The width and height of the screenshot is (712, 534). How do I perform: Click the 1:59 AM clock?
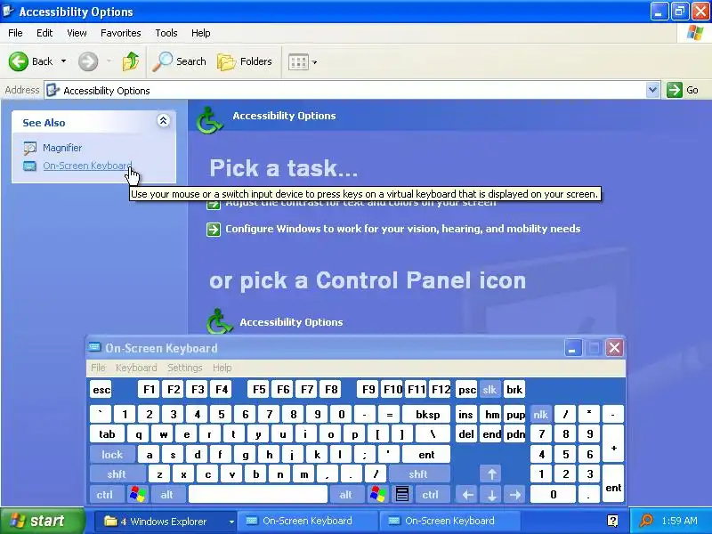pyautogui.click(x=679, y=521)
